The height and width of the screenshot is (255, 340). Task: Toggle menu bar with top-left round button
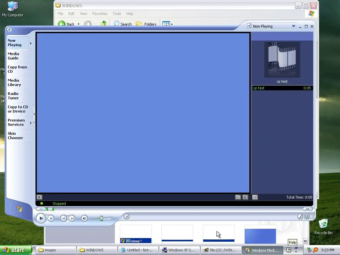pos(9,29)
